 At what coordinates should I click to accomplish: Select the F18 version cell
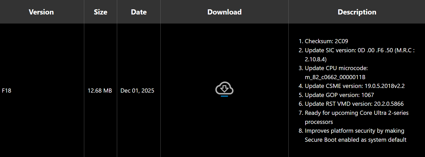coord(6,91)
